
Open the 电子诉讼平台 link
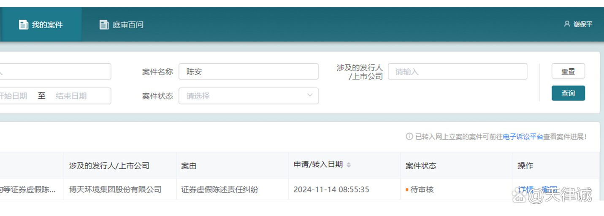(x=523, y=137)
